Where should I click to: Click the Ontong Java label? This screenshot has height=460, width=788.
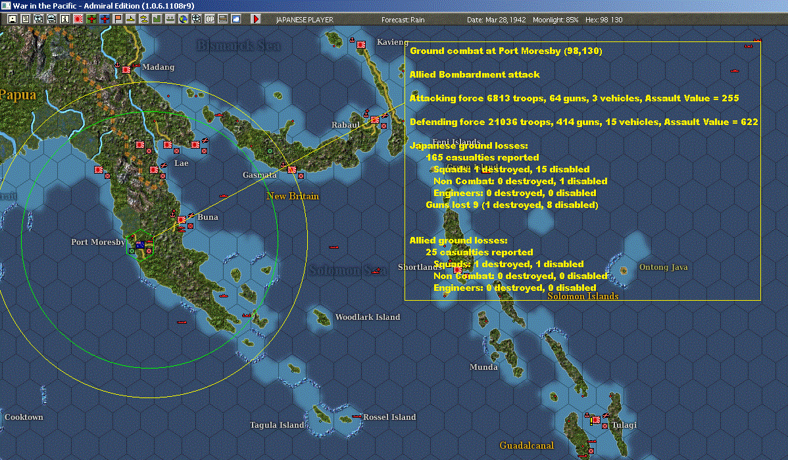point(664,267)
